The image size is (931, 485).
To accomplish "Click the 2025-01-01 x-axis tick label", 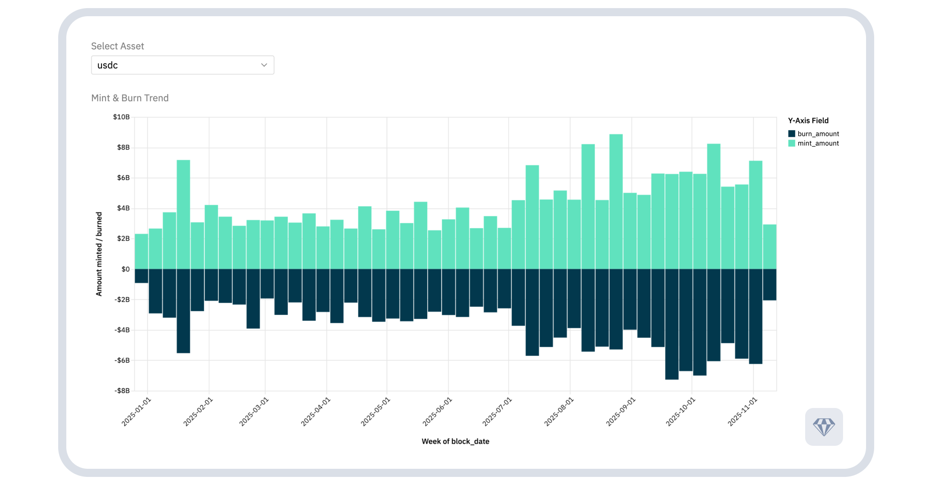I will click(137, 412).
